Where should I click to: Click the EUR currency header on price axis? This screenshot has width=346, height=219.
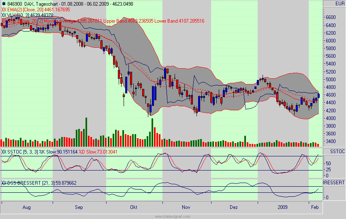tap(340, 4)
